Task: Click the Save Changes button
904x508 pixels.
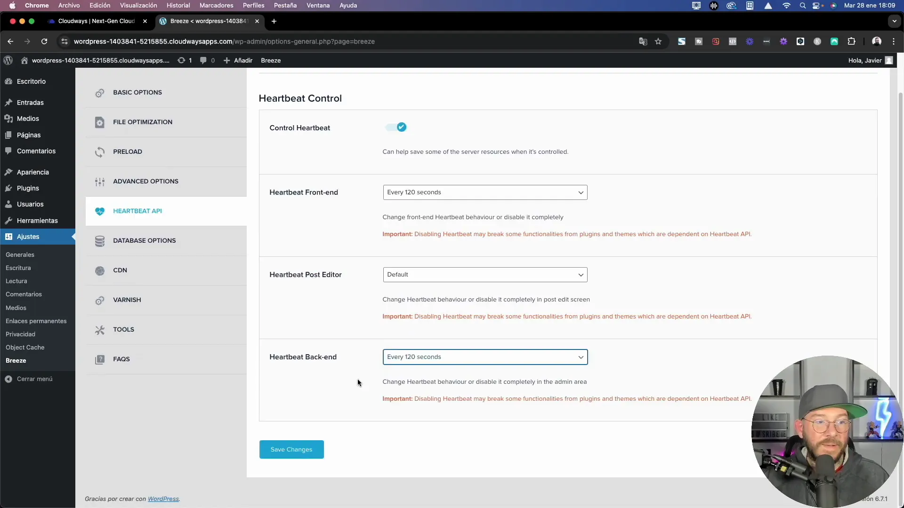Action: pyautogui.click(x=291, y=450)
